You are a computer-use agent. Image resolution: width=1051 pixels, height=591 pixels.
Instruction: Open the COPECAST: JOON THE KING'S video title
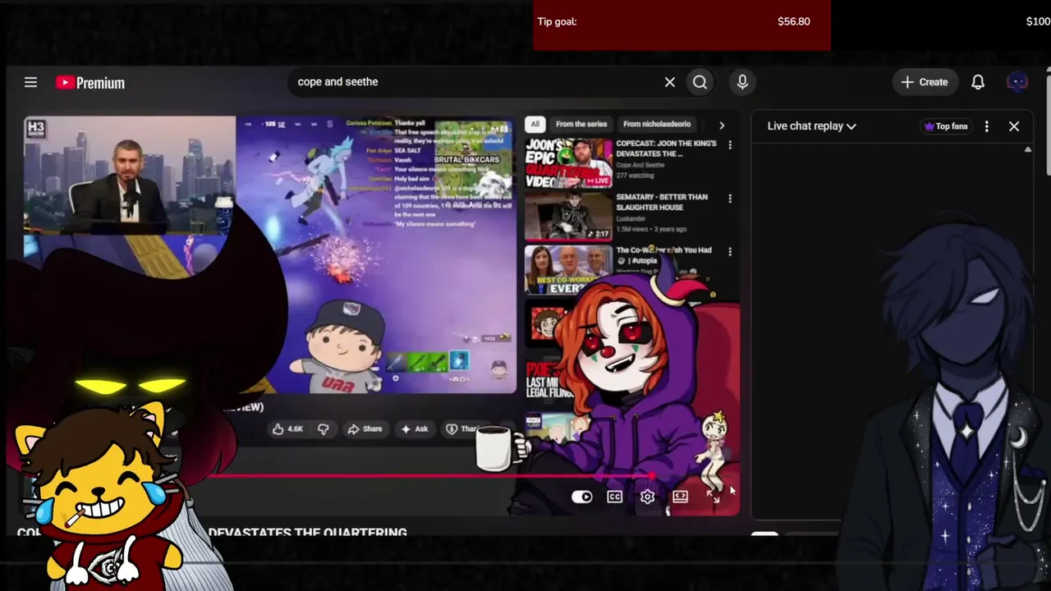pos(666,149)
